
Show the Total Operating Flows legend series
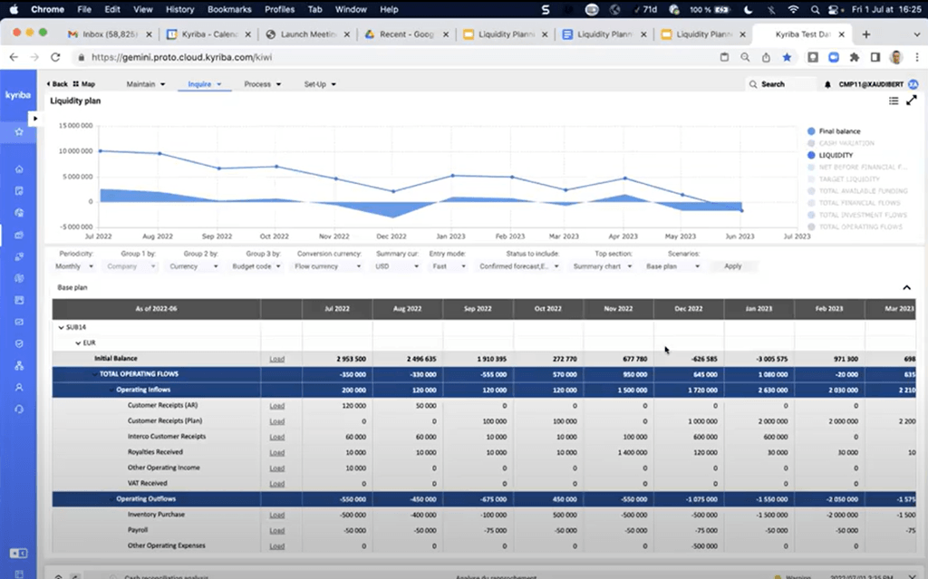point(860,227)
